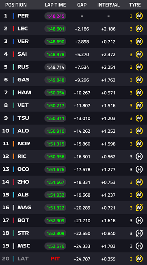Click the medium tyre icon for PER

(139, 16)
